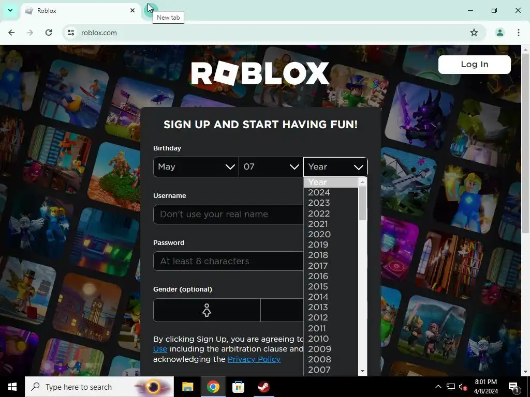Pick 2015 in the year list
The height and width of the screenshot is (397, 530).
[331, 286]
